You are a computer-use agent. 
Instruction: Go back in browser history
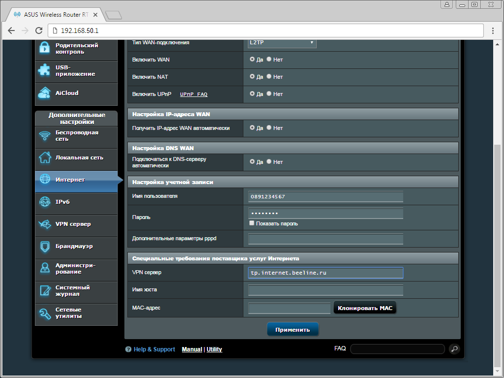click(11, 31)
